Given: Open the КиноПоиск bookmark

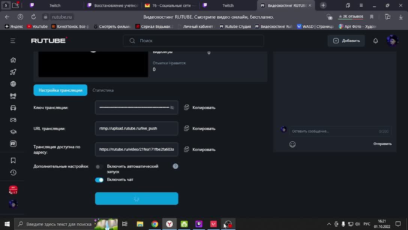Looking at the screenshot, I should click(x=70, y=27).
